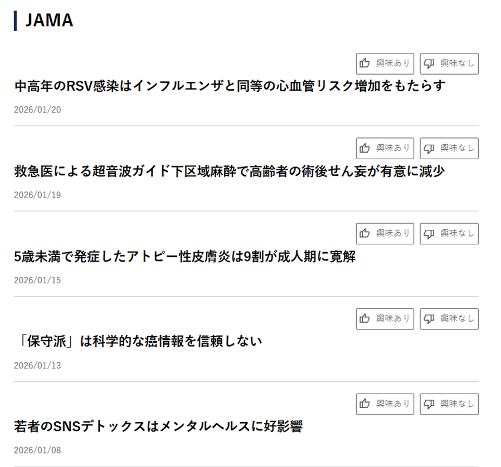Click the JAMA section heading
Viewport: 501px width, 467px height.
pyautogui.click(x=49, y=21)
